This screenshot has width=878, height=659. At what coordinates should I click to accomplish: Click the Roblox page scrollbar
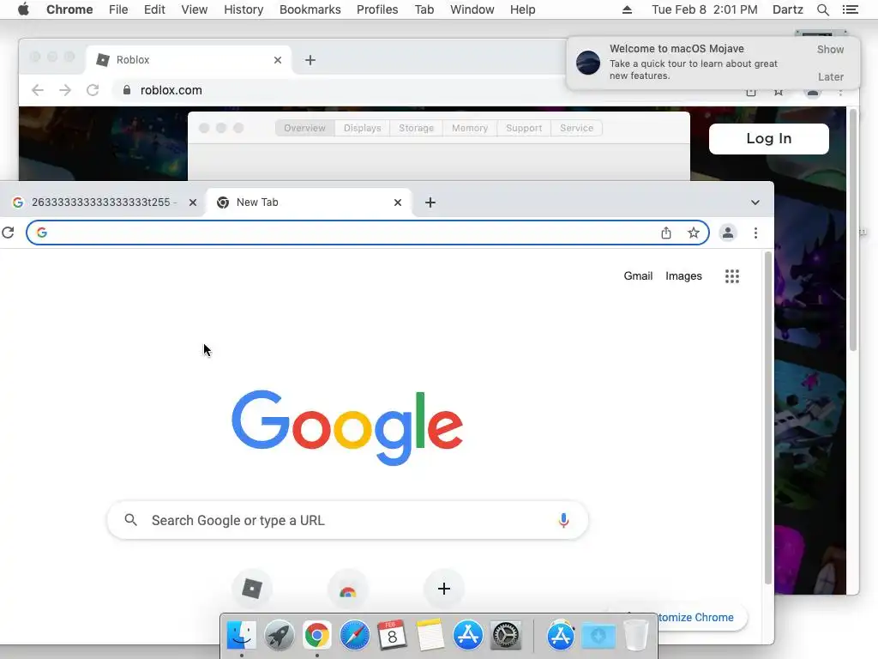click(853, 230)
